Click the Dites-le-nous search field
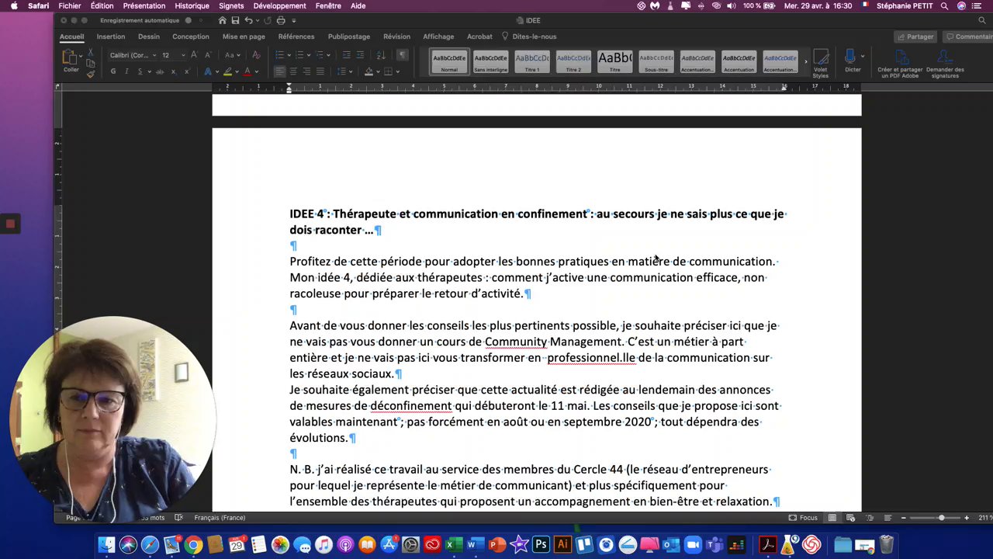993x559 pixels. 529,36
